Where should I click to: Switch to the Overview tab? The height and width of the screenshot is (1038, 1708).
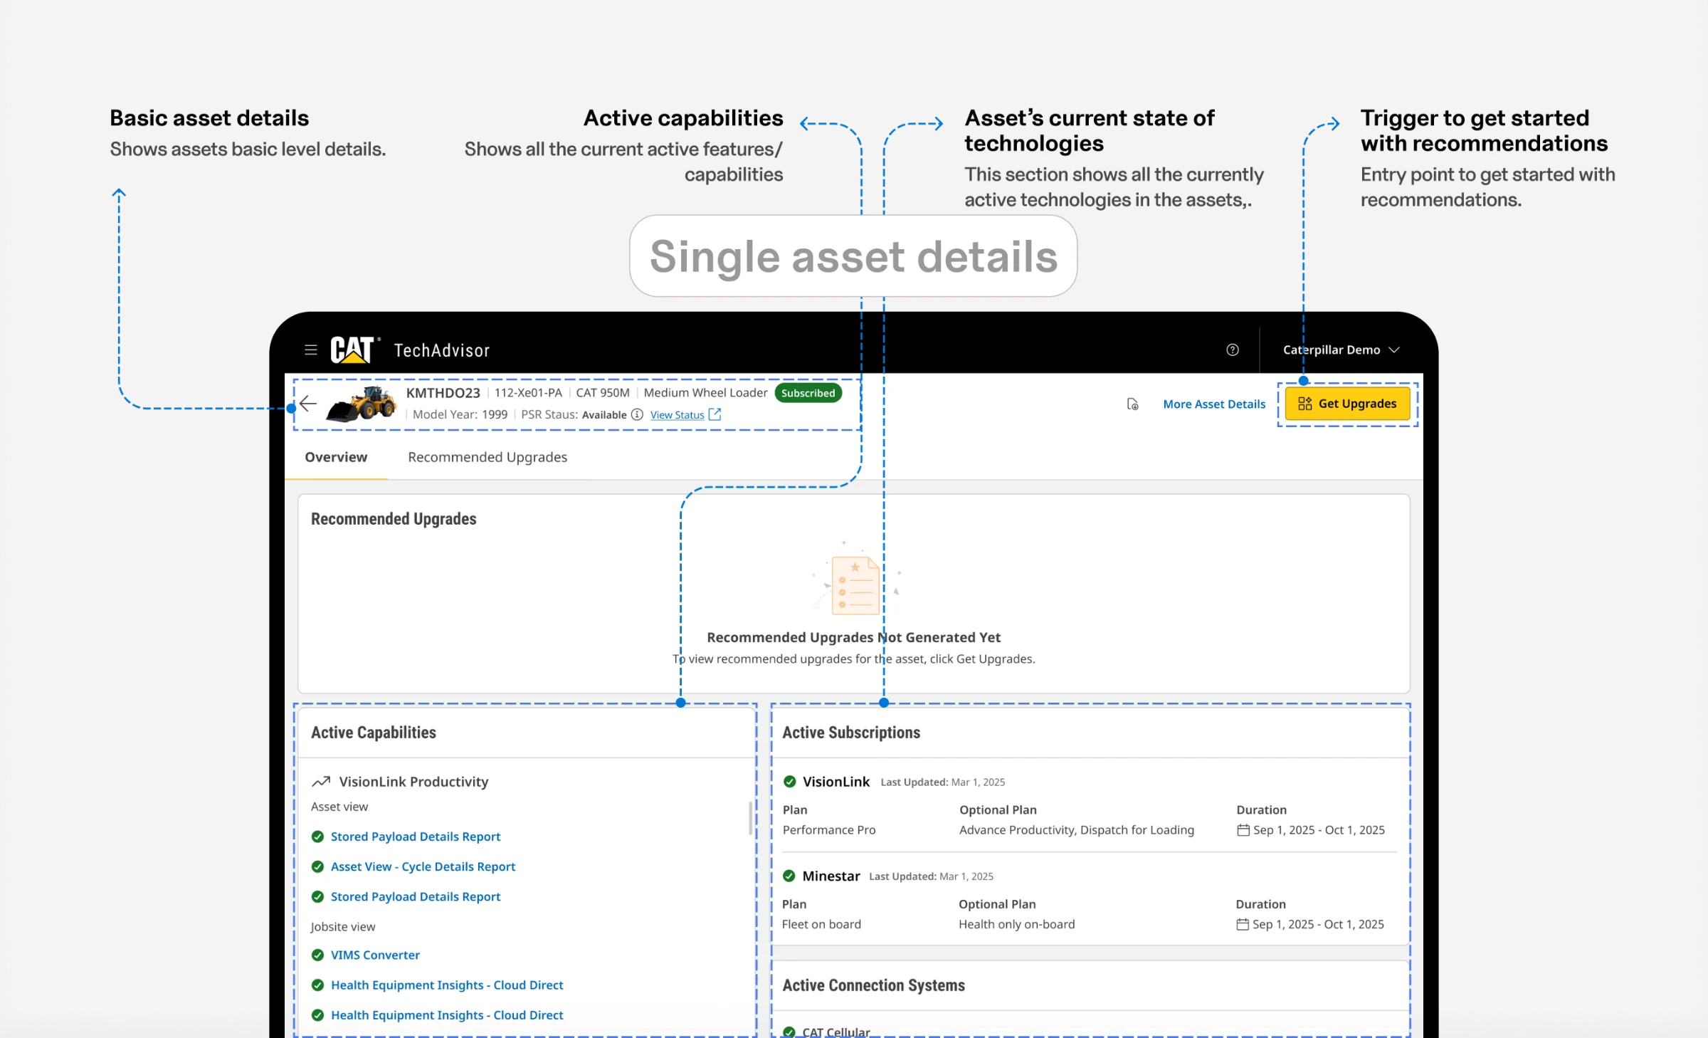[336, 457]
